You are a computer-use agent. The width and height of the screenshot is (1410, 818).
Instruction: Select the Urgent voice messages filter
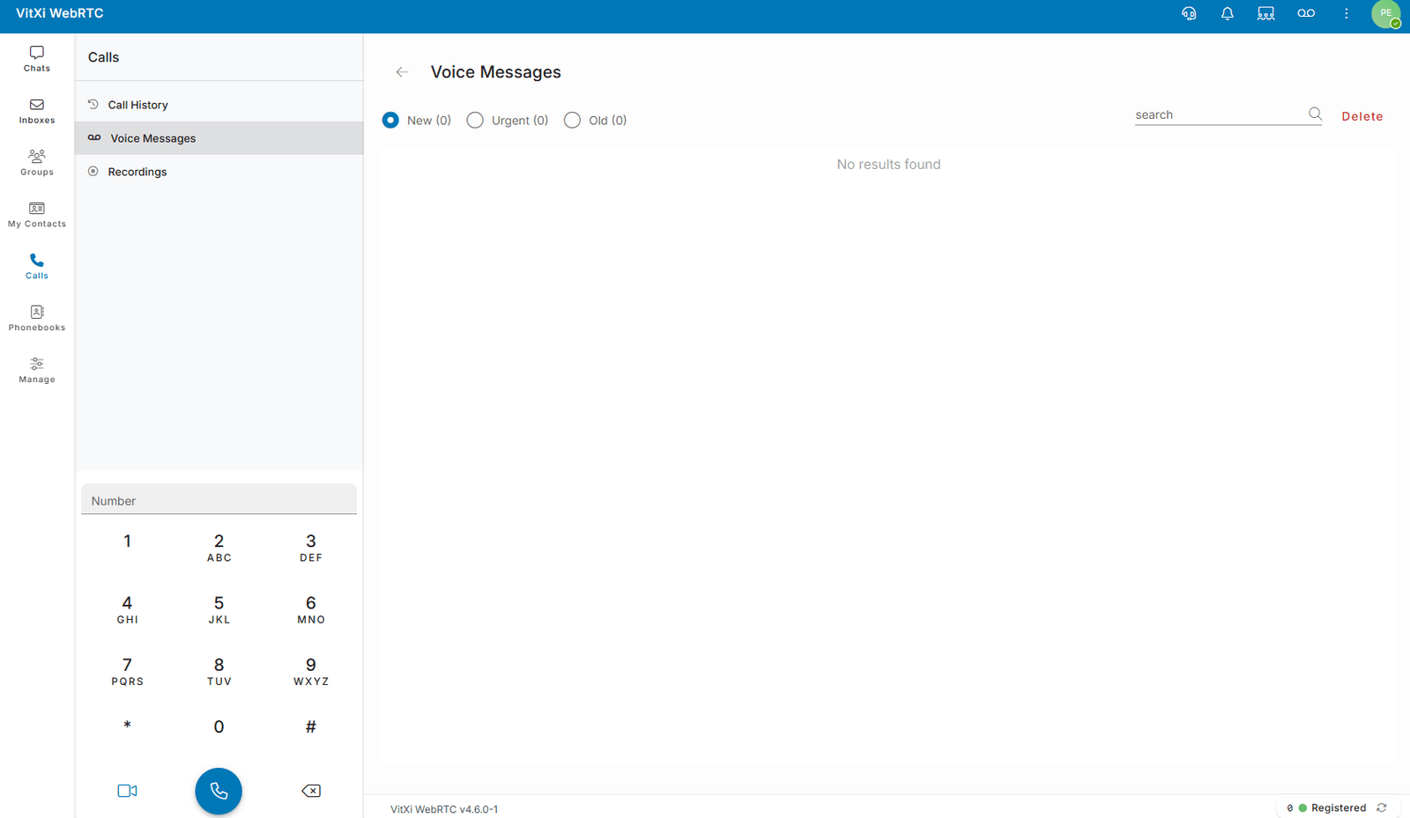475,120
